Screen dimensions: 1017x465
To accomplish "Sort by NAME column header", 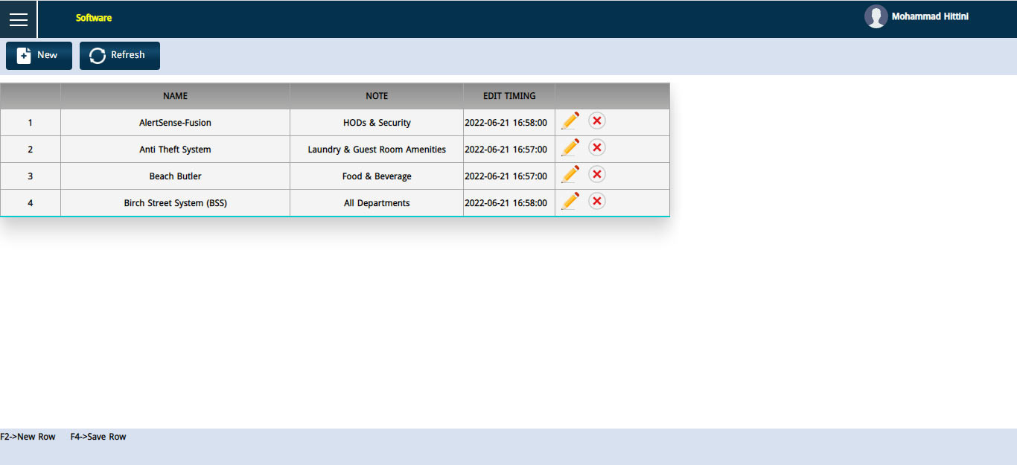I will 176,96.
